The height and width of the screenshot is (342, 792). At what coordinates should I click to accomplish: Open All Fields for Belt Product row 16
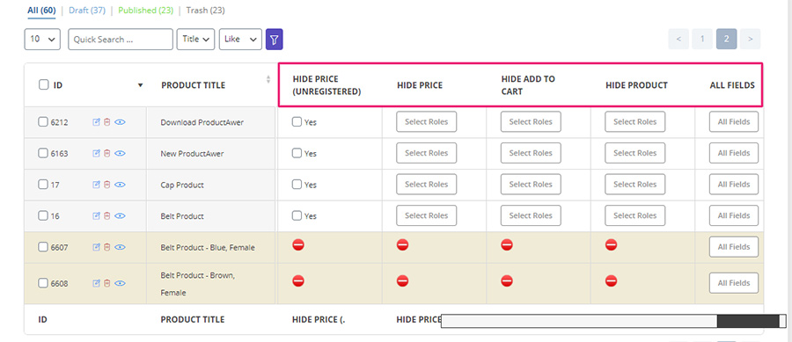tap(734, 215)
